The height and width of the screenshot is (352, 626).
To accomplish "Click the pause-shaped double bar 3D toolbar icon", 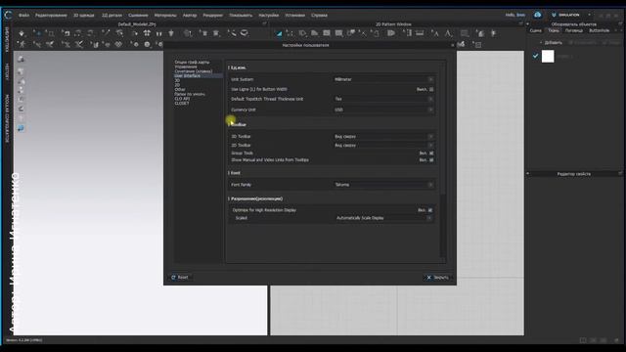I will pyautogui.click(x=158, y=33).
